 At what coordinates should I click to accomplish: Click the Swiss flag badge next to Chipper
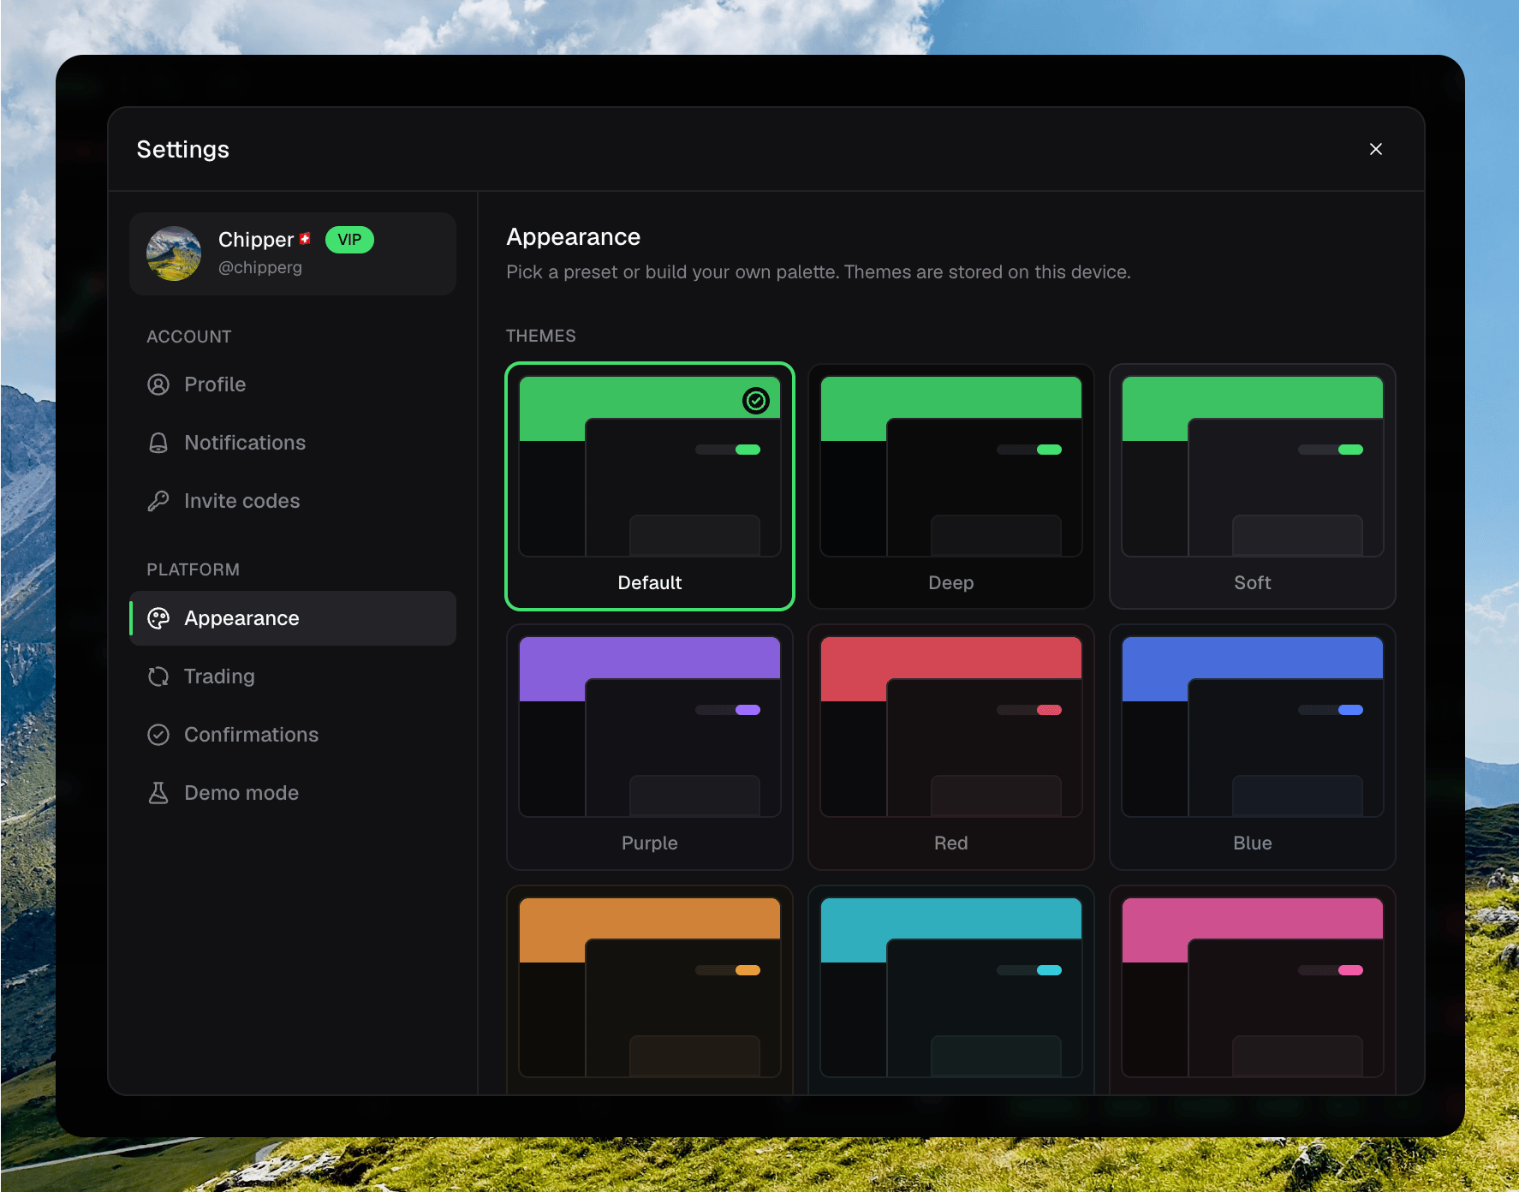click(x=305, y=239)
